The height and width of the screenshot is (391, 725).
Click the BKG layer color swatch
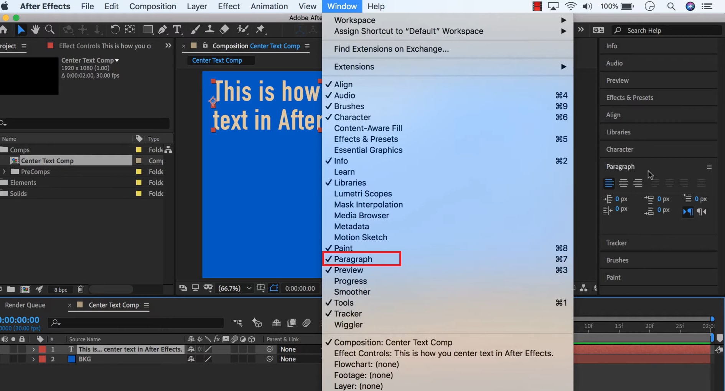tap(71, 359)
